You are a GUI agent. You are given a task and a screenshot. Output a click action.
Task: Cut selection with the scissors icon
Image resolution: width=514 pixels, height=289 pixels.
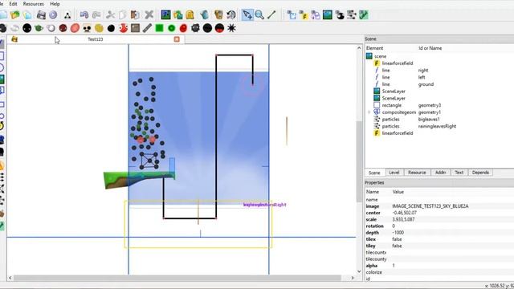point(111,14)
